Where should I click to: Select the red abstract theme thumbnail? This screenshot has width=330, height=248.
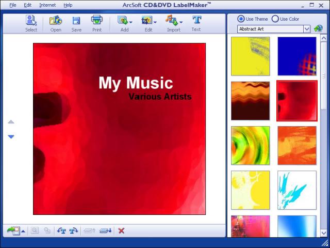coord(297,101)
